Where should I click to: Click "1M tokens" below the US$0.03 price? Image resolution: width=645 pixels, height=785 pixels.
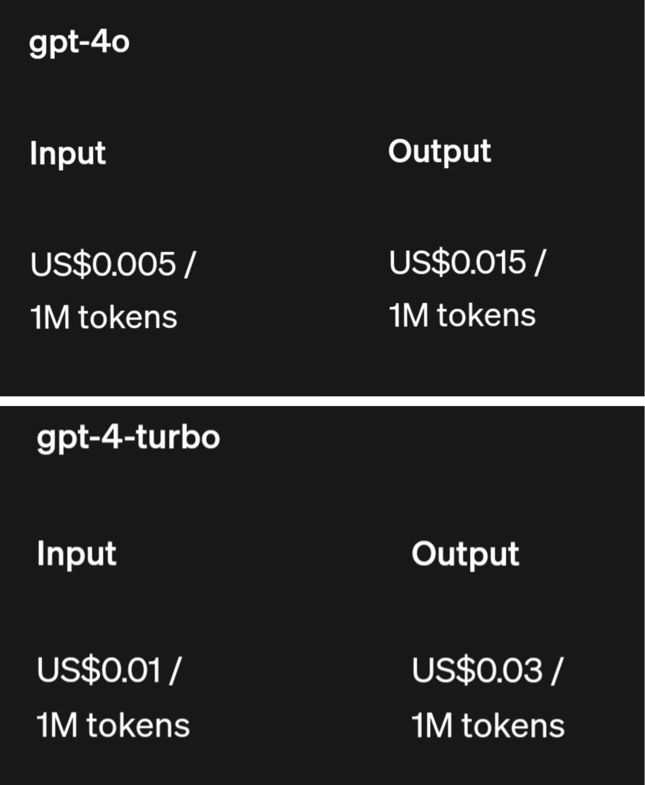[488, 725]
